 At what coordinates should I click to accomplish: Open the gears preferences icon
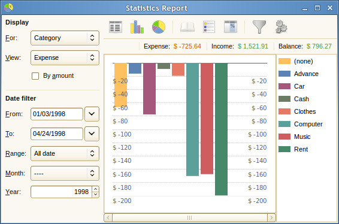click(281, 27)
